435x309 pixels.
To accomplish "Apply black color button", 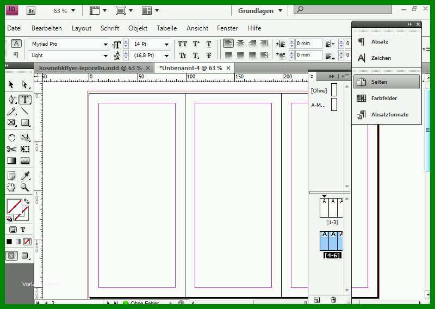I will (9, 242).
